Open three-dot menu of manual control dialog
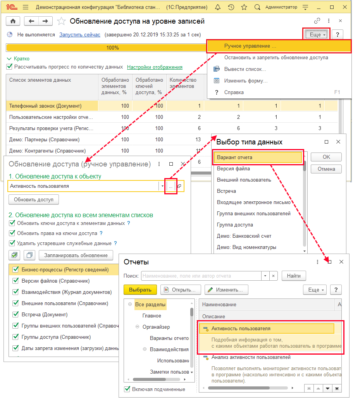The width and height of the screenshot is (353, 398). (x=159, y=164)
